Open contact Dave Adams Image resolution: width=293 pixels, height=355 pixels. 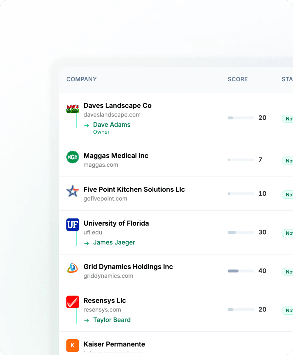tap(112, 125)
